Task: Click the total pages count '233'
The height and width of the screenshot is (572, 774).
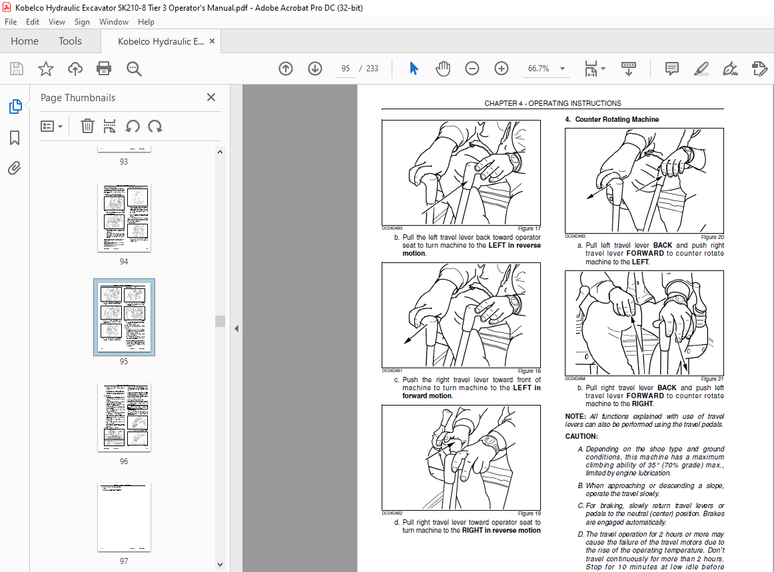Action: (372, 69)
